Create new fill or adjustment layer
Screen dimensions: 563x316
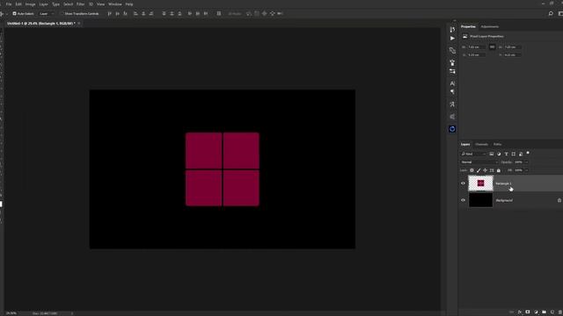[x=536, y=312]
